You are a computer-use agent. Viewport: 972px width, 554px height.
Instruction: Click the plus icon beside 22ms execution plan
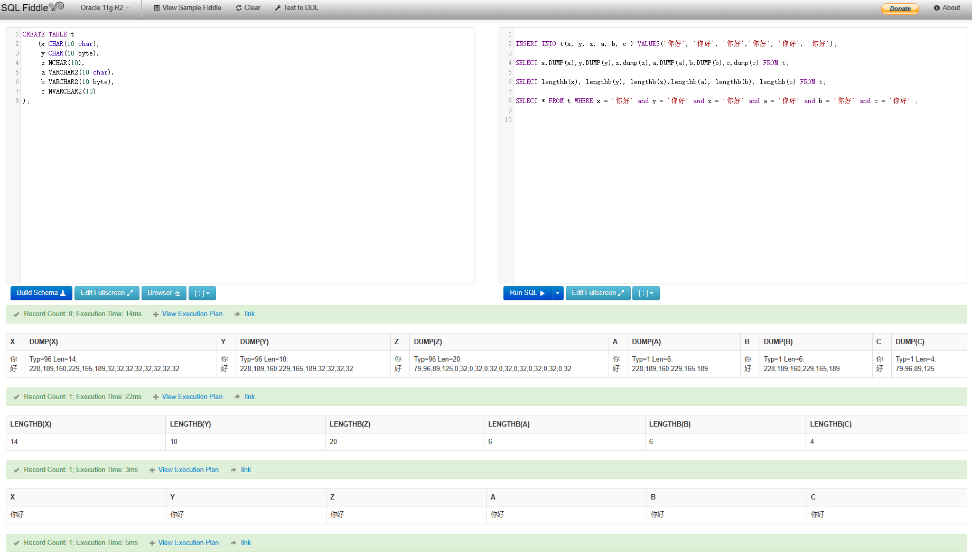[x=156, y=398]
